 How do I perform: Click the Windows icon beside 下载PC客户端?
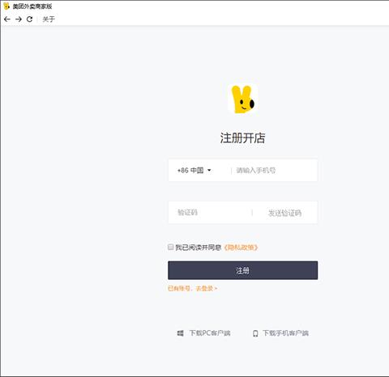coord(180,333)
